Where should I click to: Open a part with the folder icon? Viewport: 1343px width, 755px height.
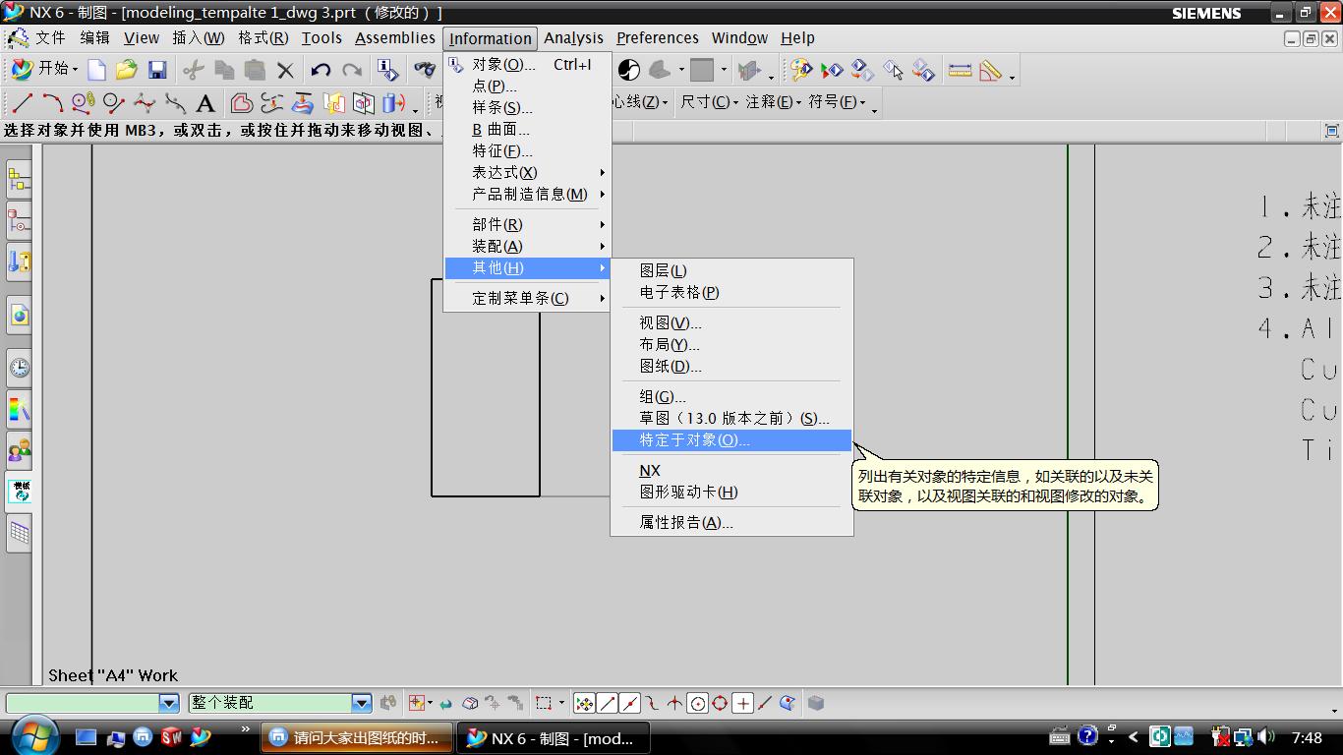(126, 70)
